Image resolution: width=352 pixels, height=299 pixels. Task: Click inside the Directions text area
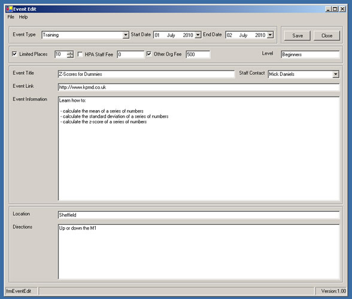click(x=199, y=251)
